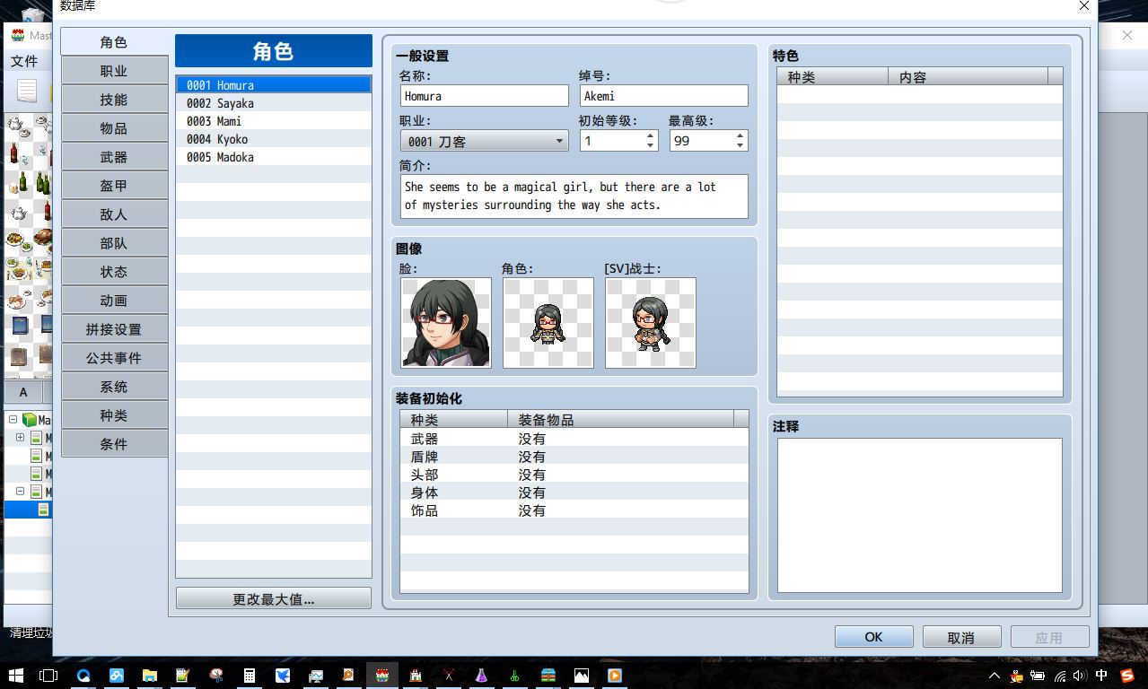This screenshot has height=689, width=1148.
Task: Switch to the 盔甲 tab
Action: pos(114,186)
